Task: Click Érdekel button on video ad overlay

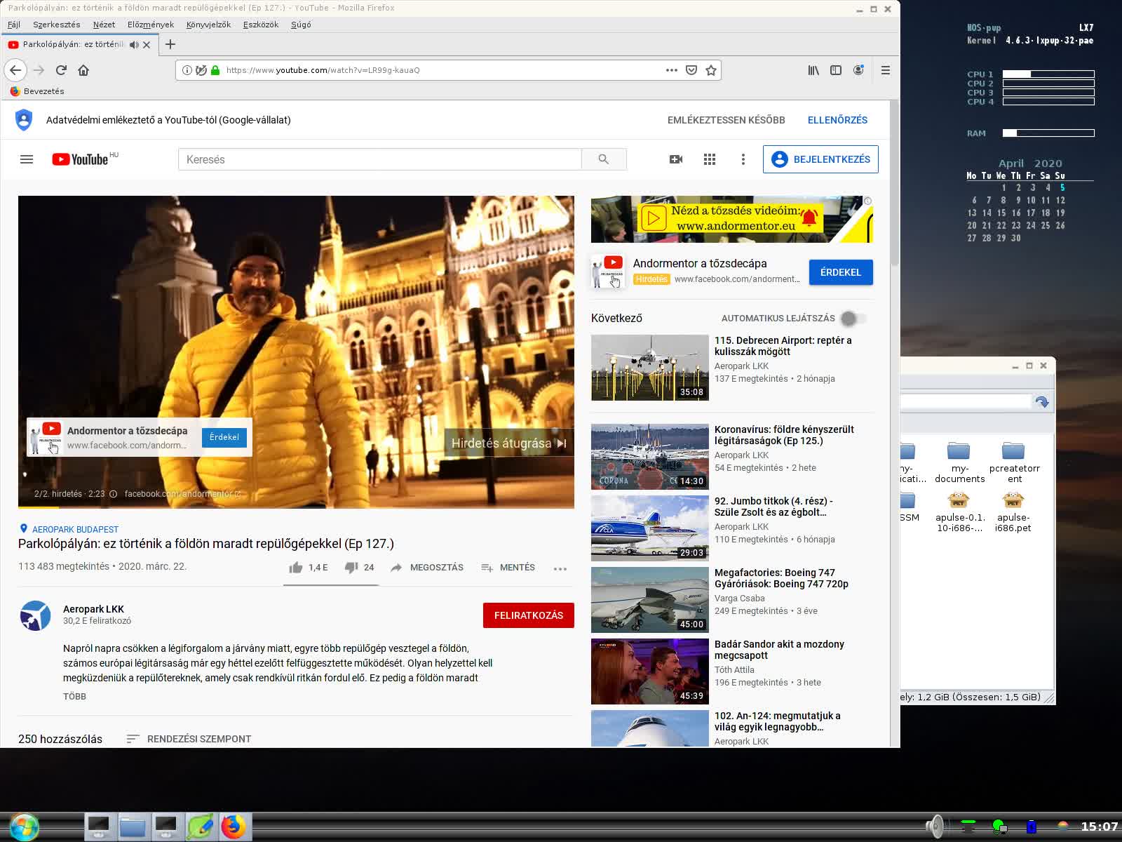Action: point(224,437)
